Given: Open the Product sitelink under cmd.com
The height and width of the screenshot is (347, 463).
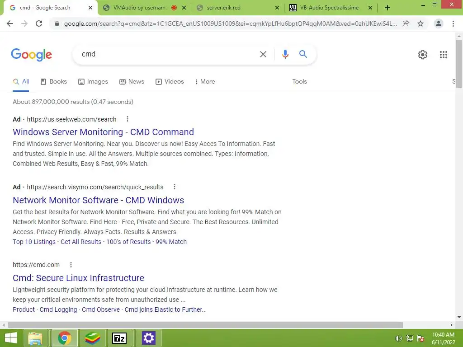Looking at the screenshot, I should point(24,309).
